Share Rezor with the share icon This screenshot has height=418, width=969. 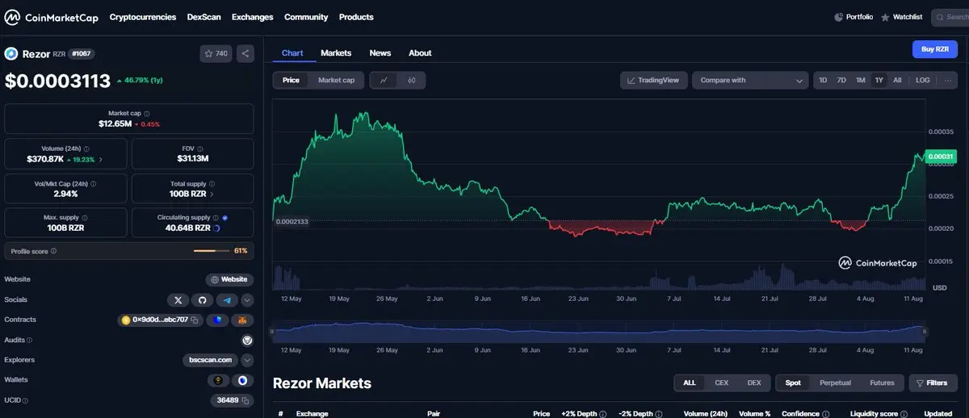(245, 53)
